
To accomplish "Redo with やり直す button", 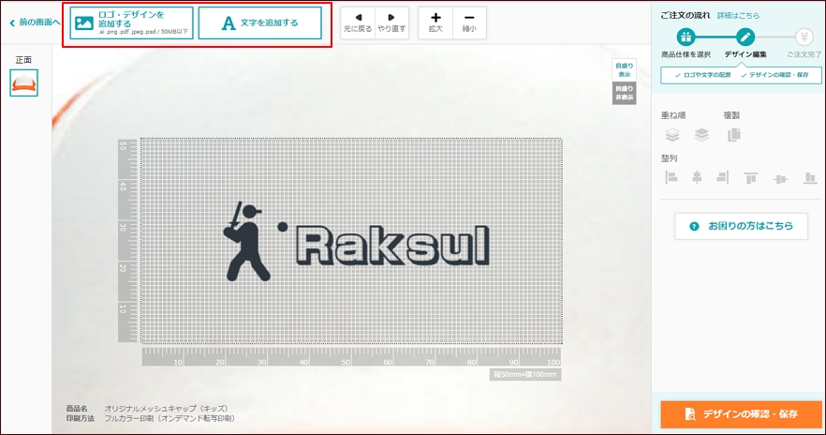I will point(391,23).
